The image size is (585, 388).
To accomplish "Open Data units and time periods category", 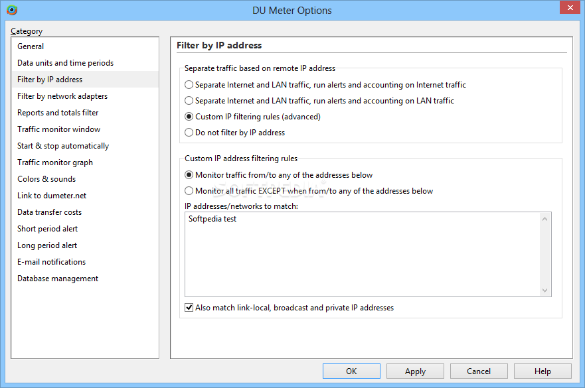I will click(x=85, y=63).
